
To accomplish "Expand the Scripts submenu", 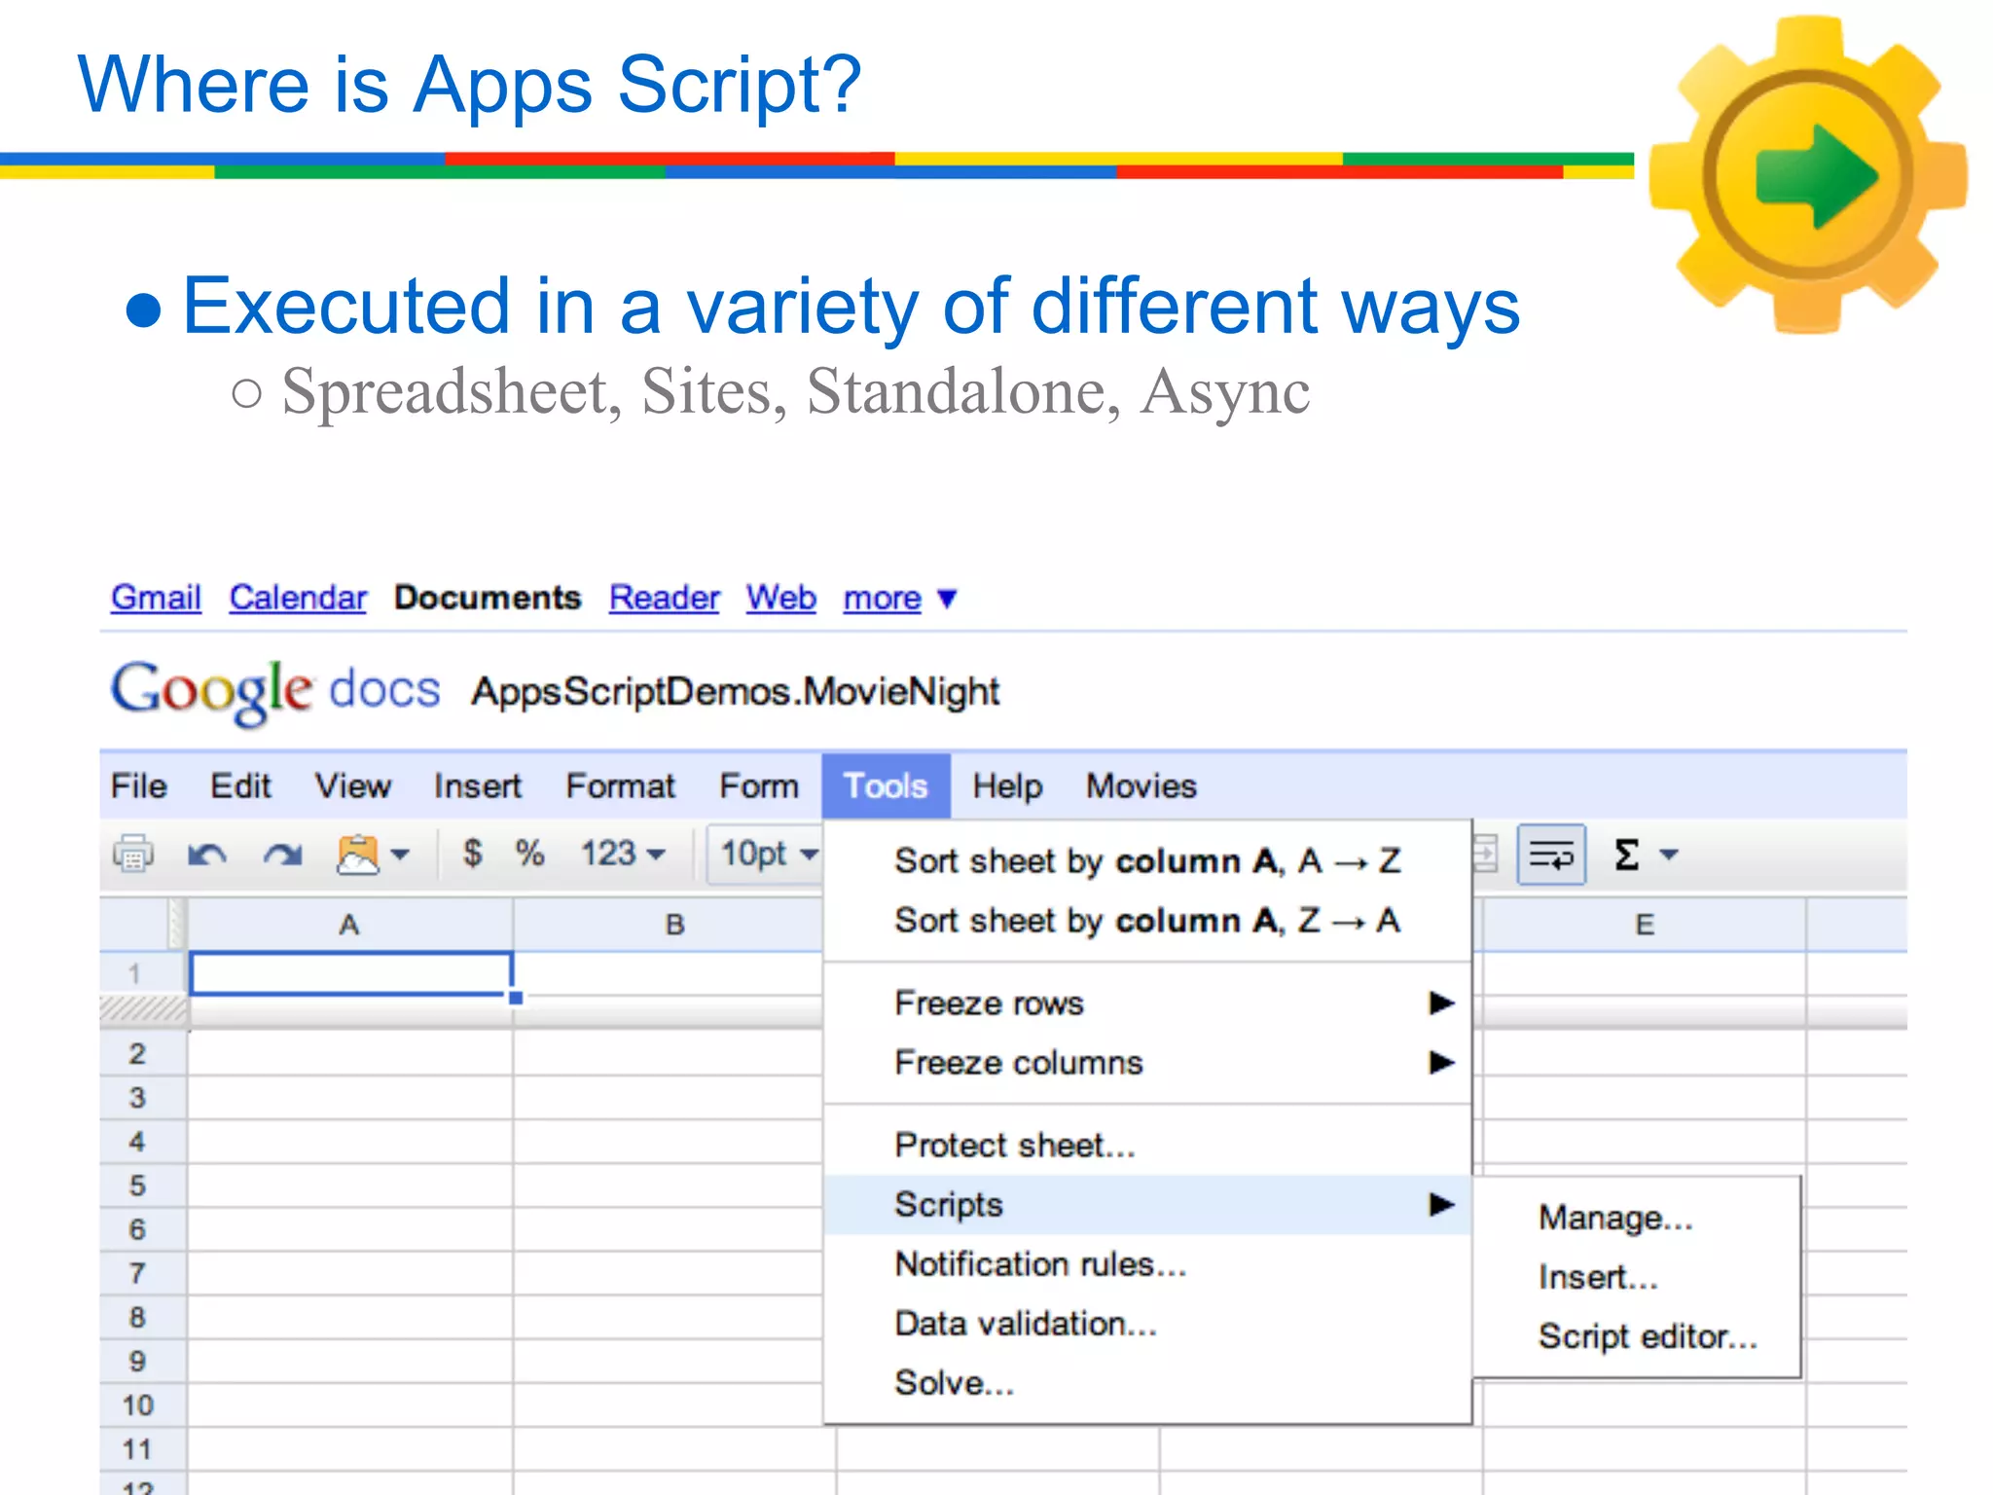I will click(x=1147, y=1204).
